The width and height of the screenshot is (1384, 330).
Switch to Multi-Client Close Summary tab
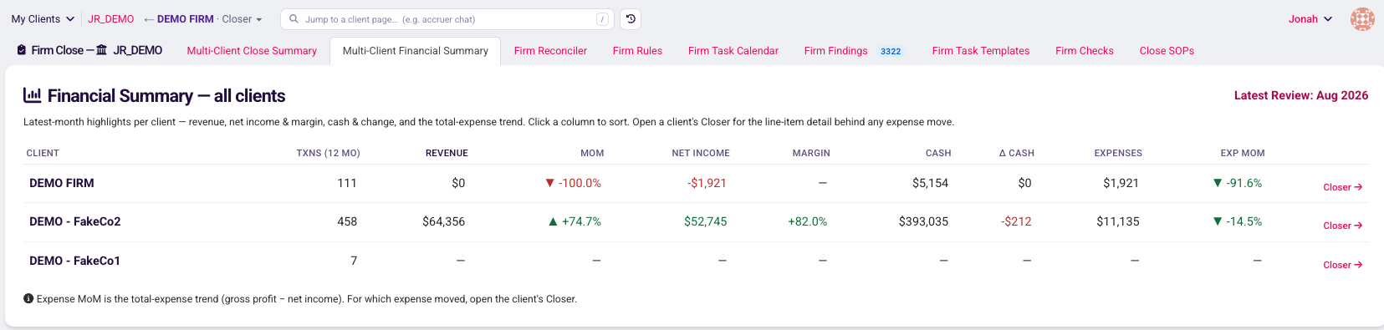(252, 51)
